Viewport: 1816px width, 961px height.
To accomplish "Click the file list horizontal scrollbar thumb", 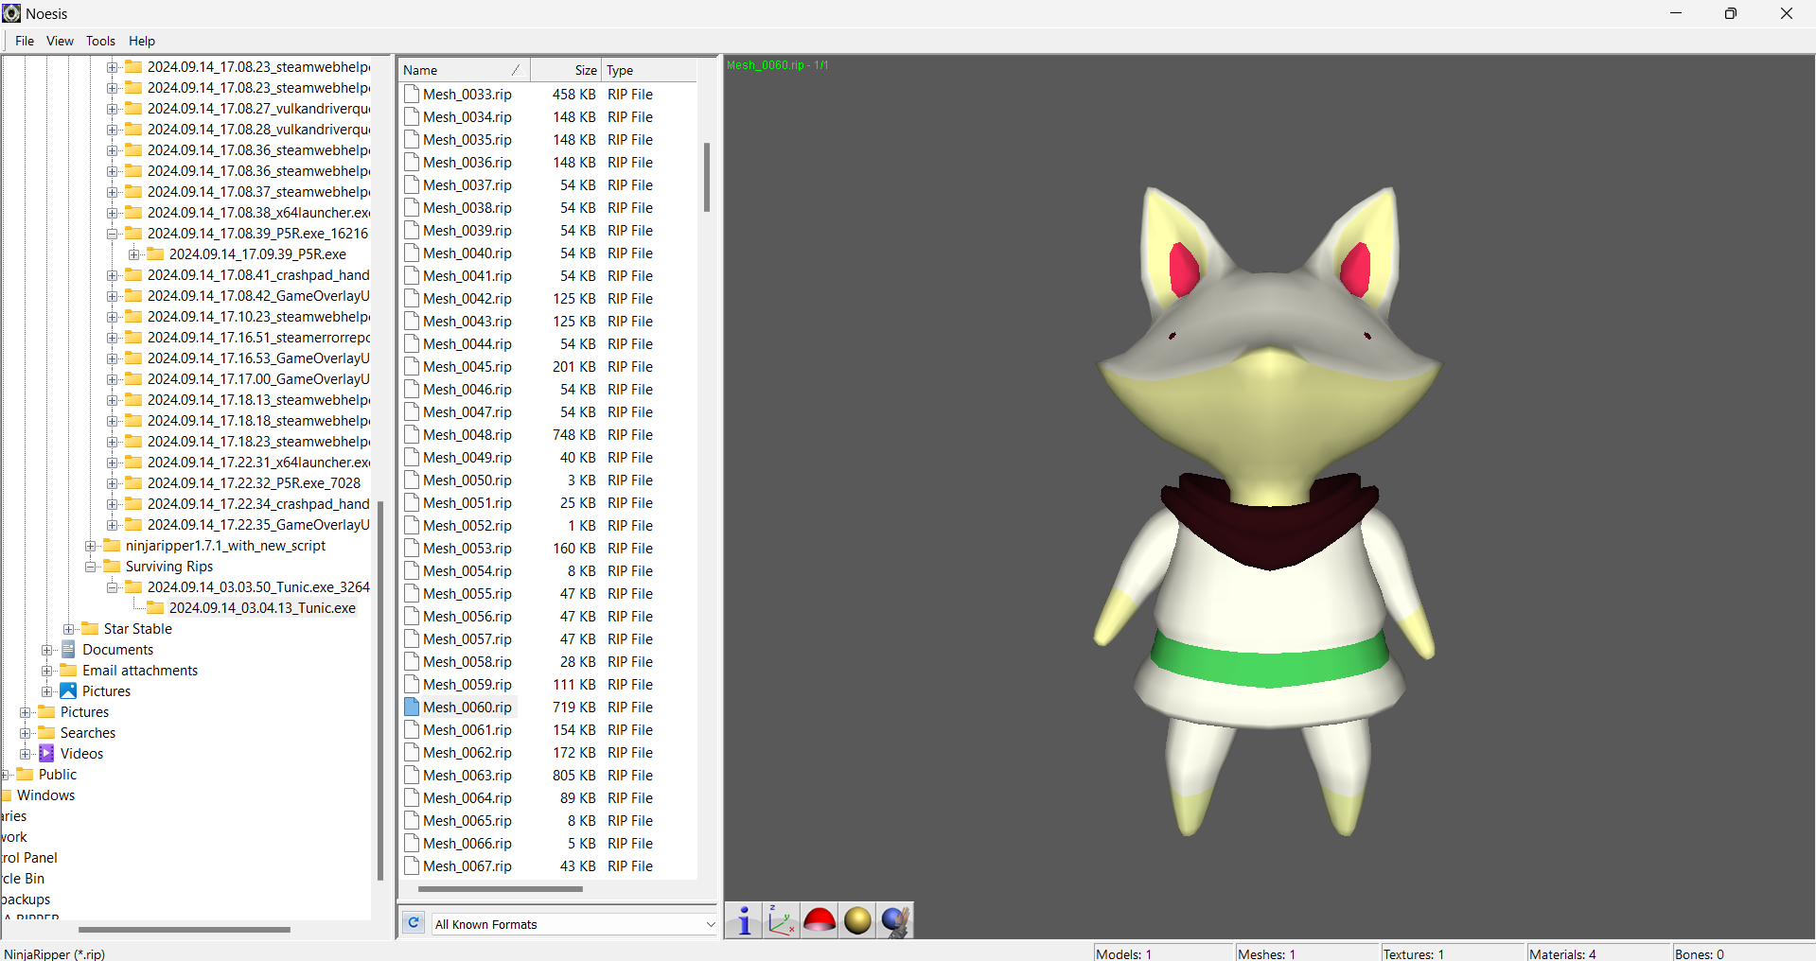I will tap(501, 889).
